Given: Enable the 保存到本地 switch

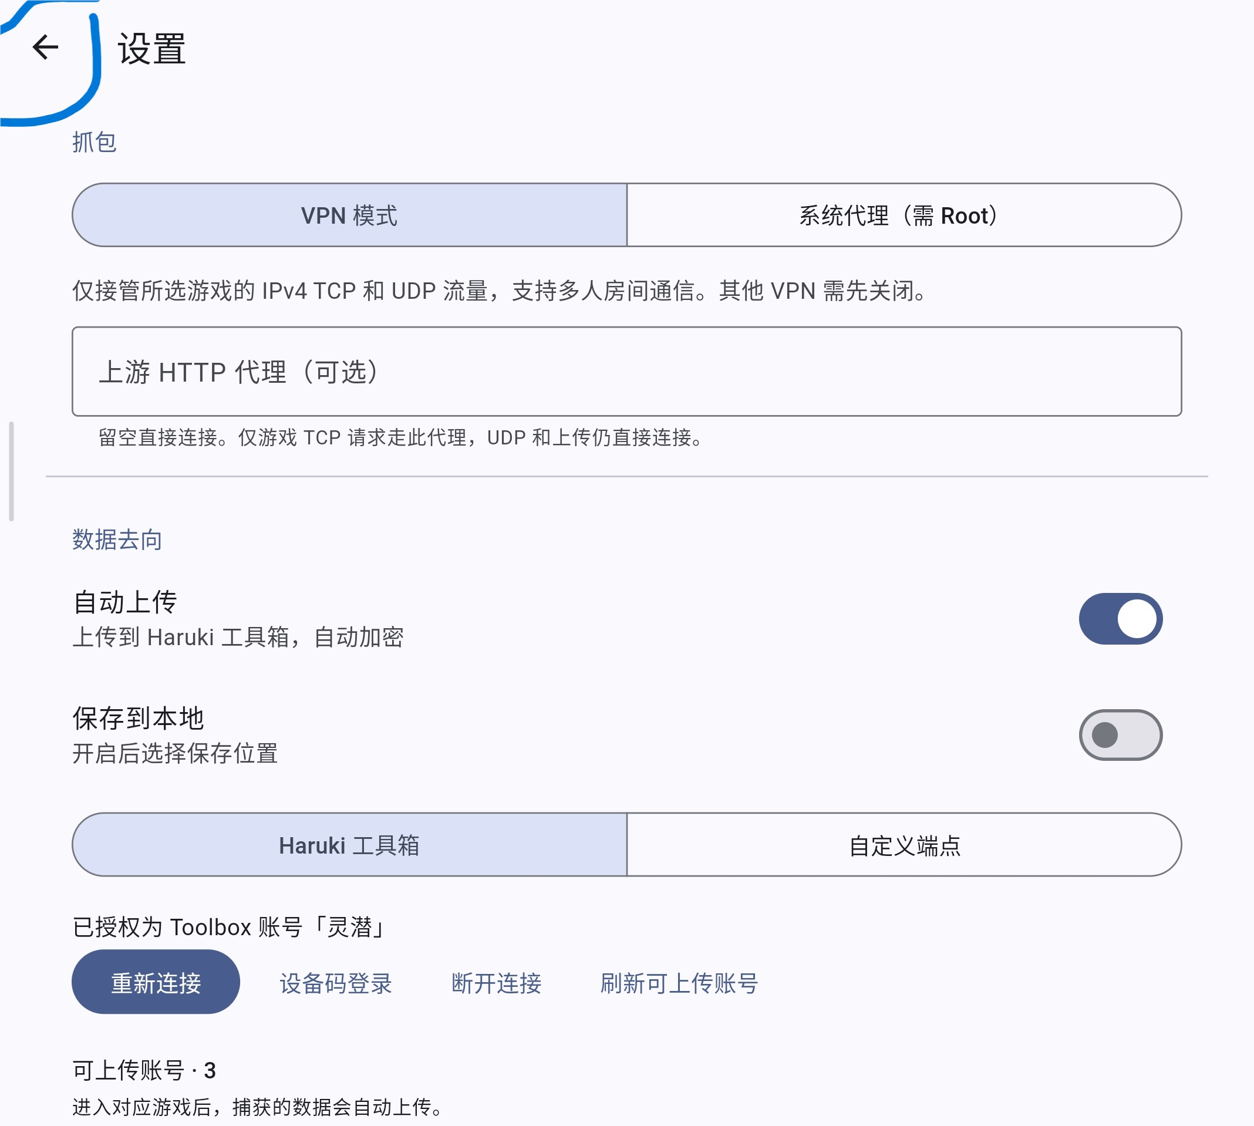Looking at the screenshot, I should [1120, 735].
